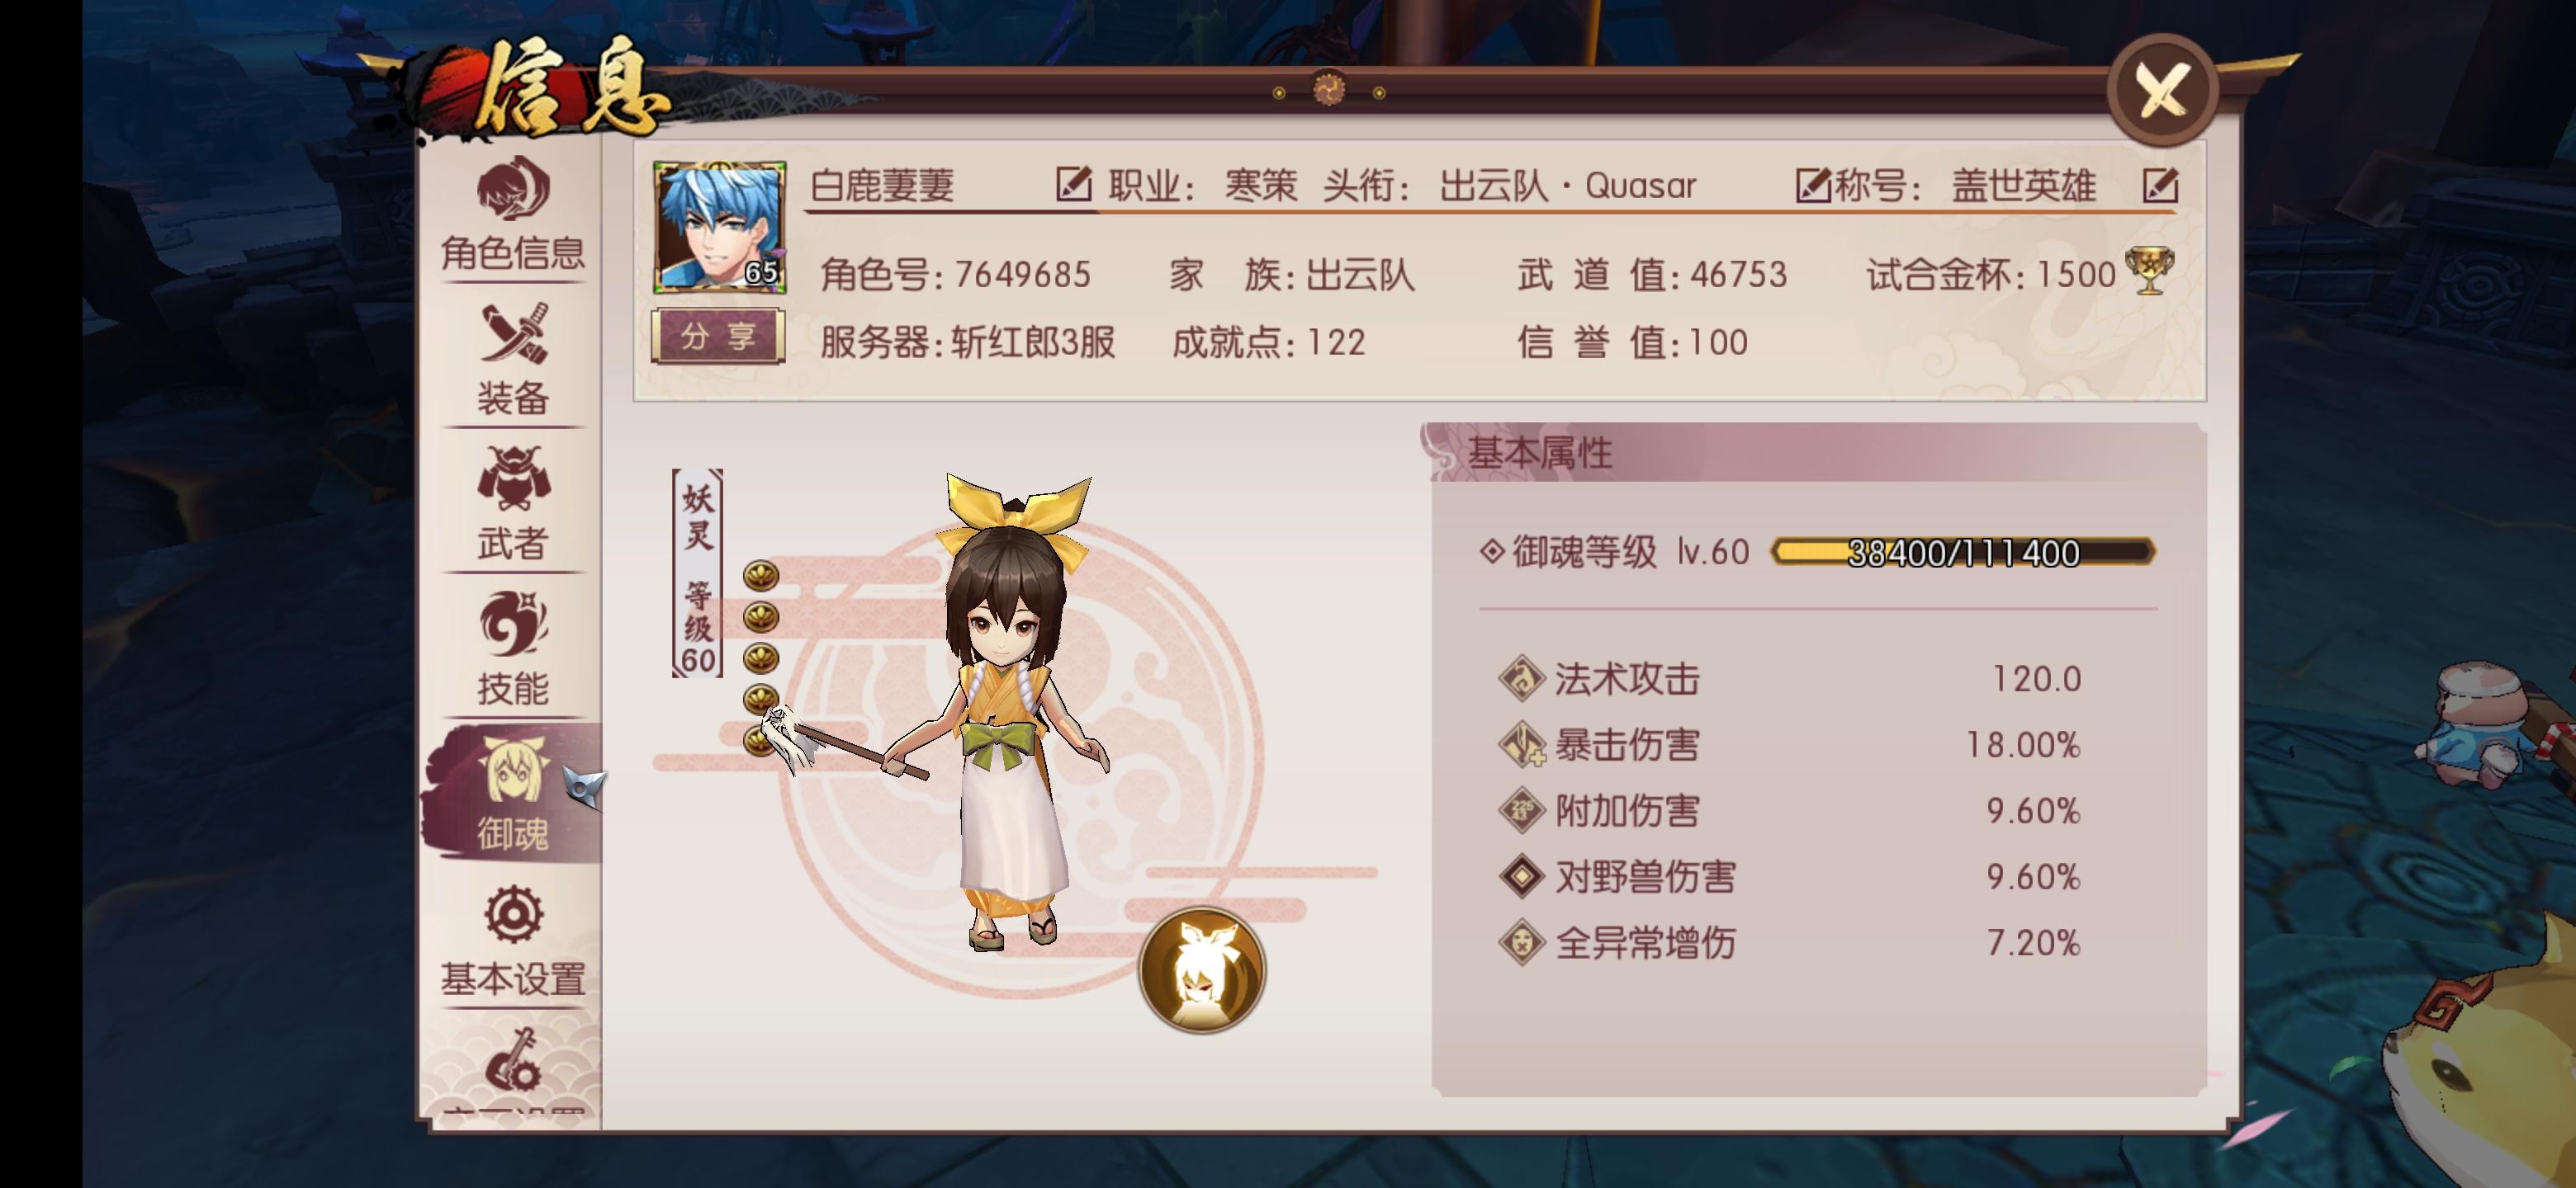The height and width of the screenshot is (1188, 2576).
Task: Select the third gold spirit star medal
Action: (x=761, y=658)
